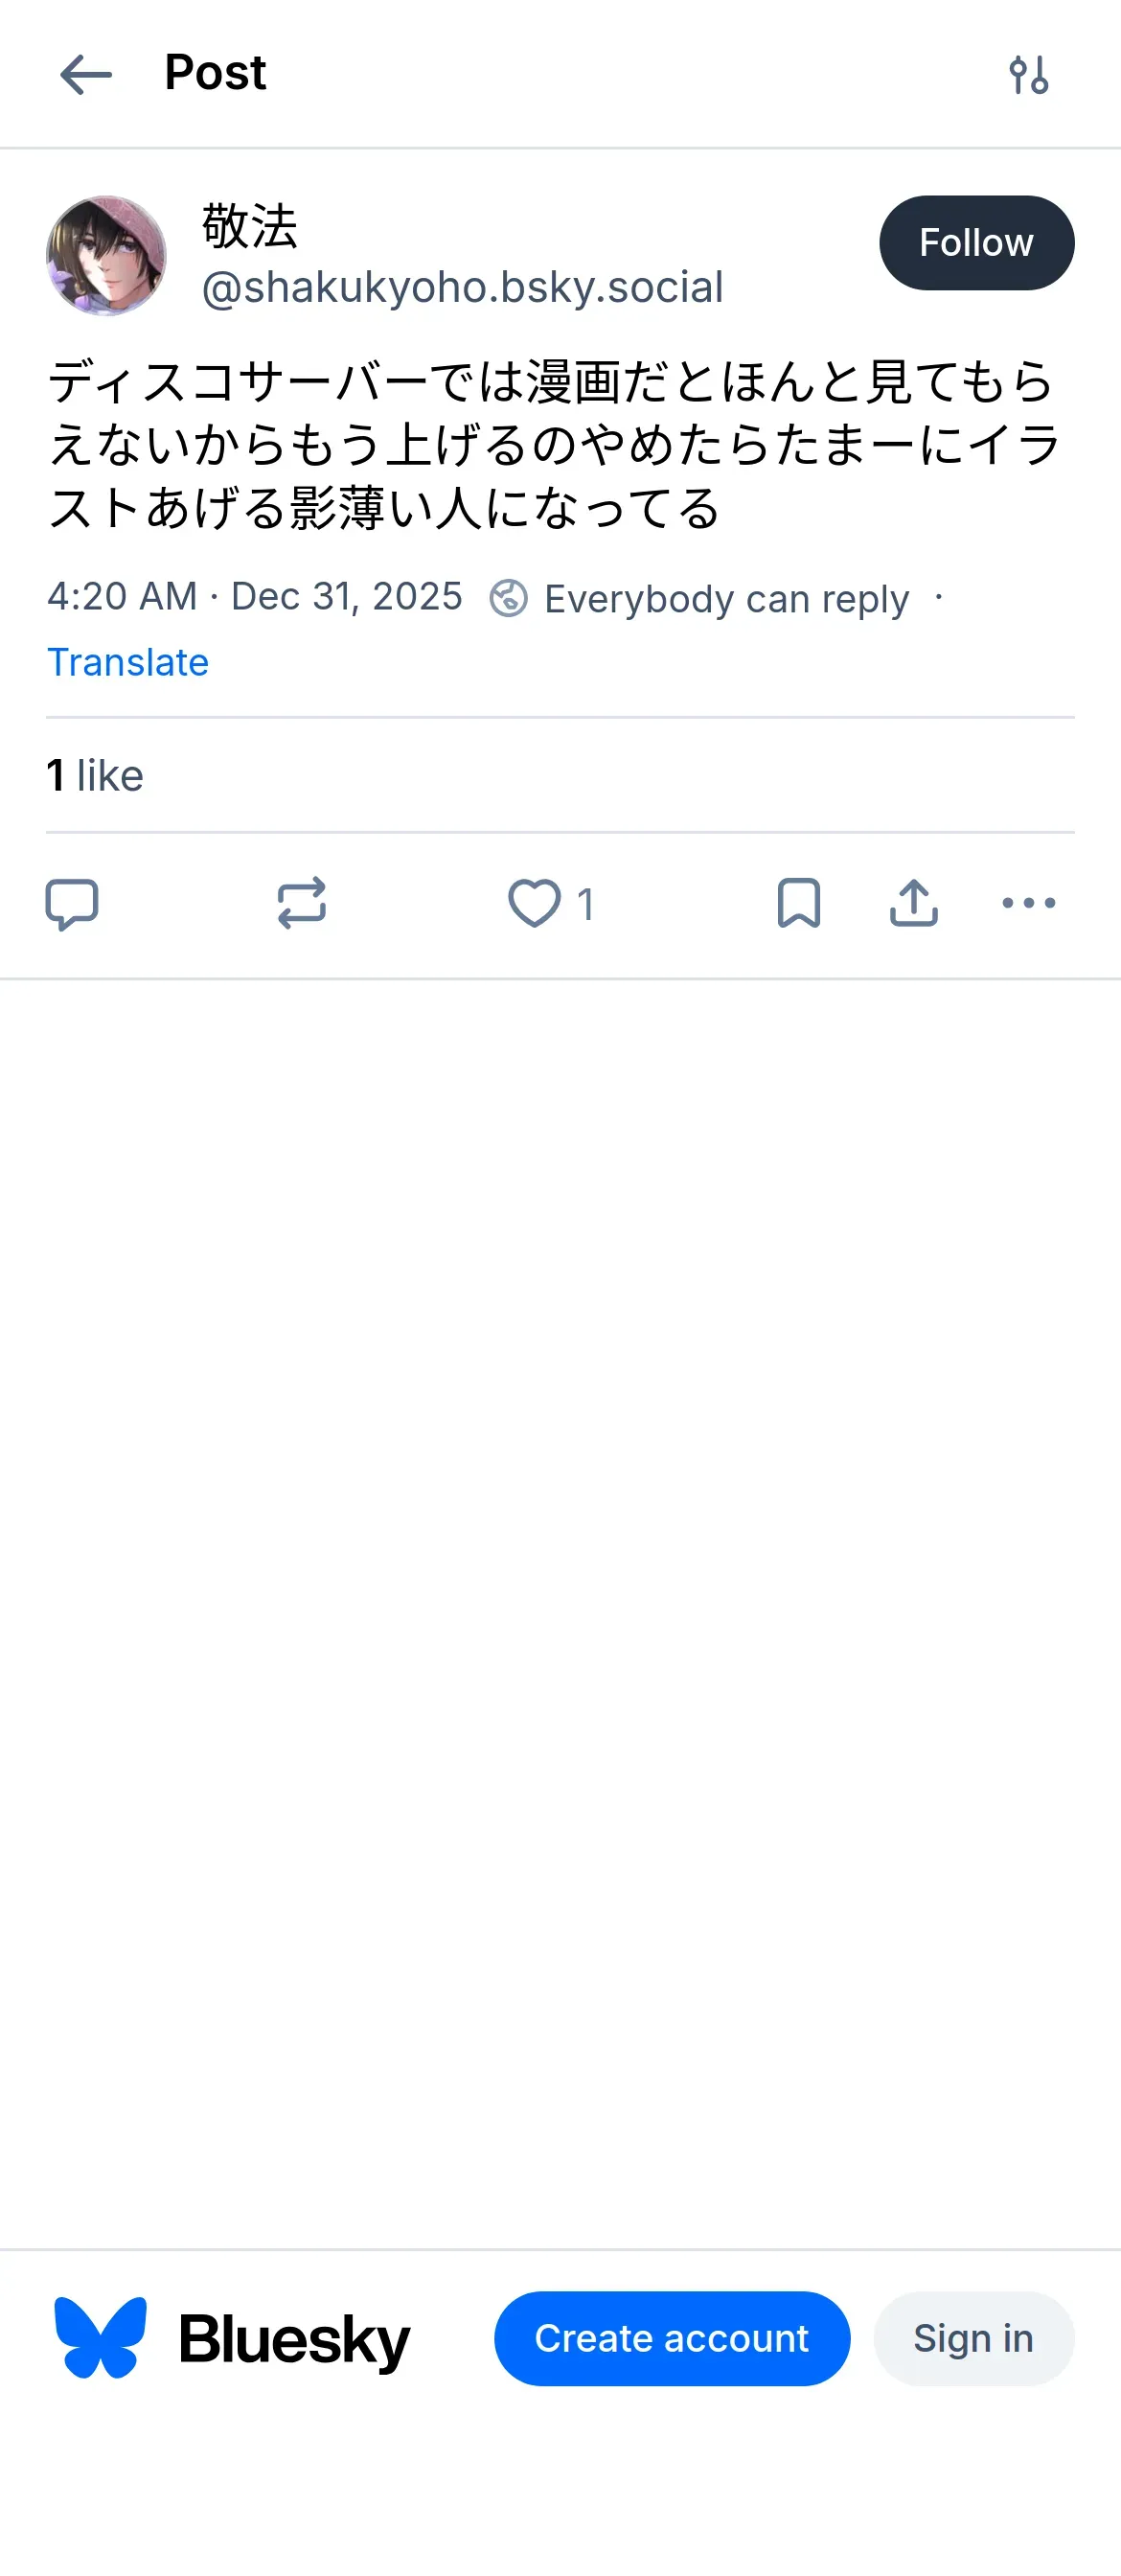Follow the 敬法 account

coord(976,243)
